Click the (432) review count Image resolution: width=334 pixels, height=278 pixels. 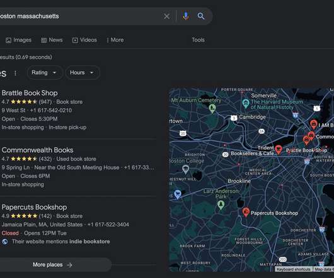(45, 159)
